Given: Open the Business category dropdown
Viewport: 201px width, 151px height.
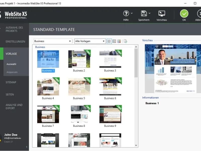Looking at the screenshot, I should point(53,41).
